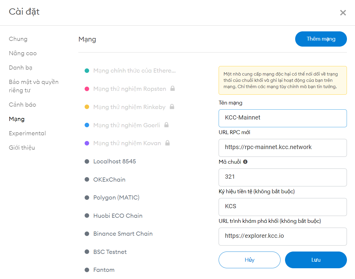The image size is (355, 279).
Task: Click the Mã chuỗi info icon
Action: click(x=245, y=162)
